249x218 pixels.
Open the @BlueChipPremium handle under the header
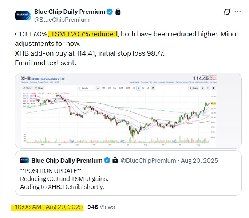tap(62, 20)
